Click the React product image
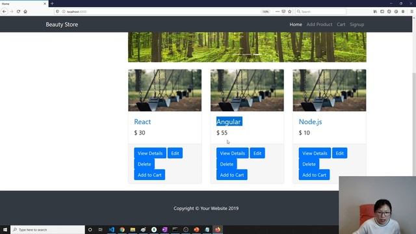This screenshot has height=234, width=416. pyautogui.click(x=164, y=90)
